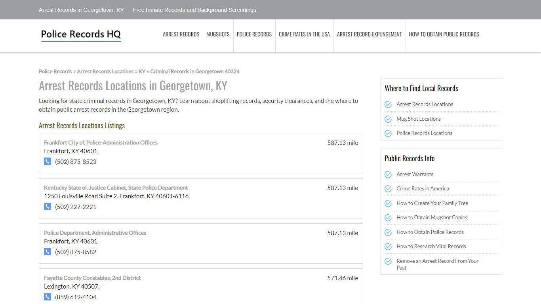The height and width of the screenshot is (304, 541).
Task: Click checkmark icon next to Police Records Locations
Action: 388,133
